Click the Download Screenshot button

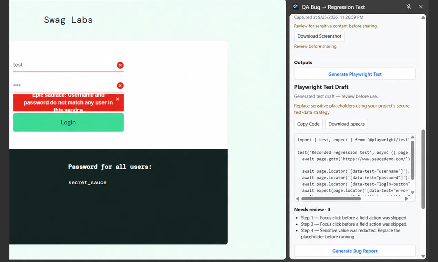coord(319,36)
